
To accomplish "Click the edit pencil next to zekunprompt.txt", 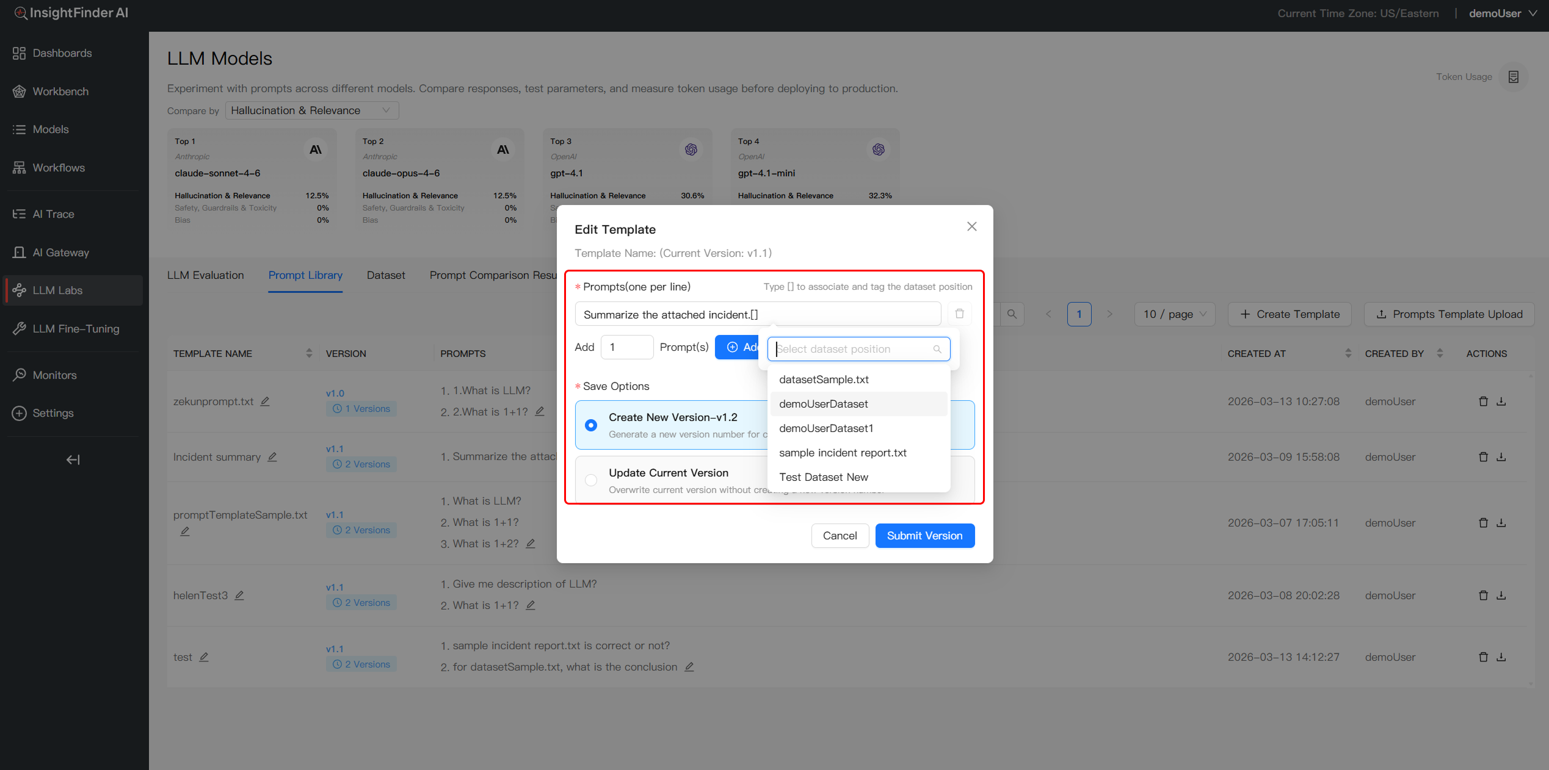I will [x=265, y=401].
